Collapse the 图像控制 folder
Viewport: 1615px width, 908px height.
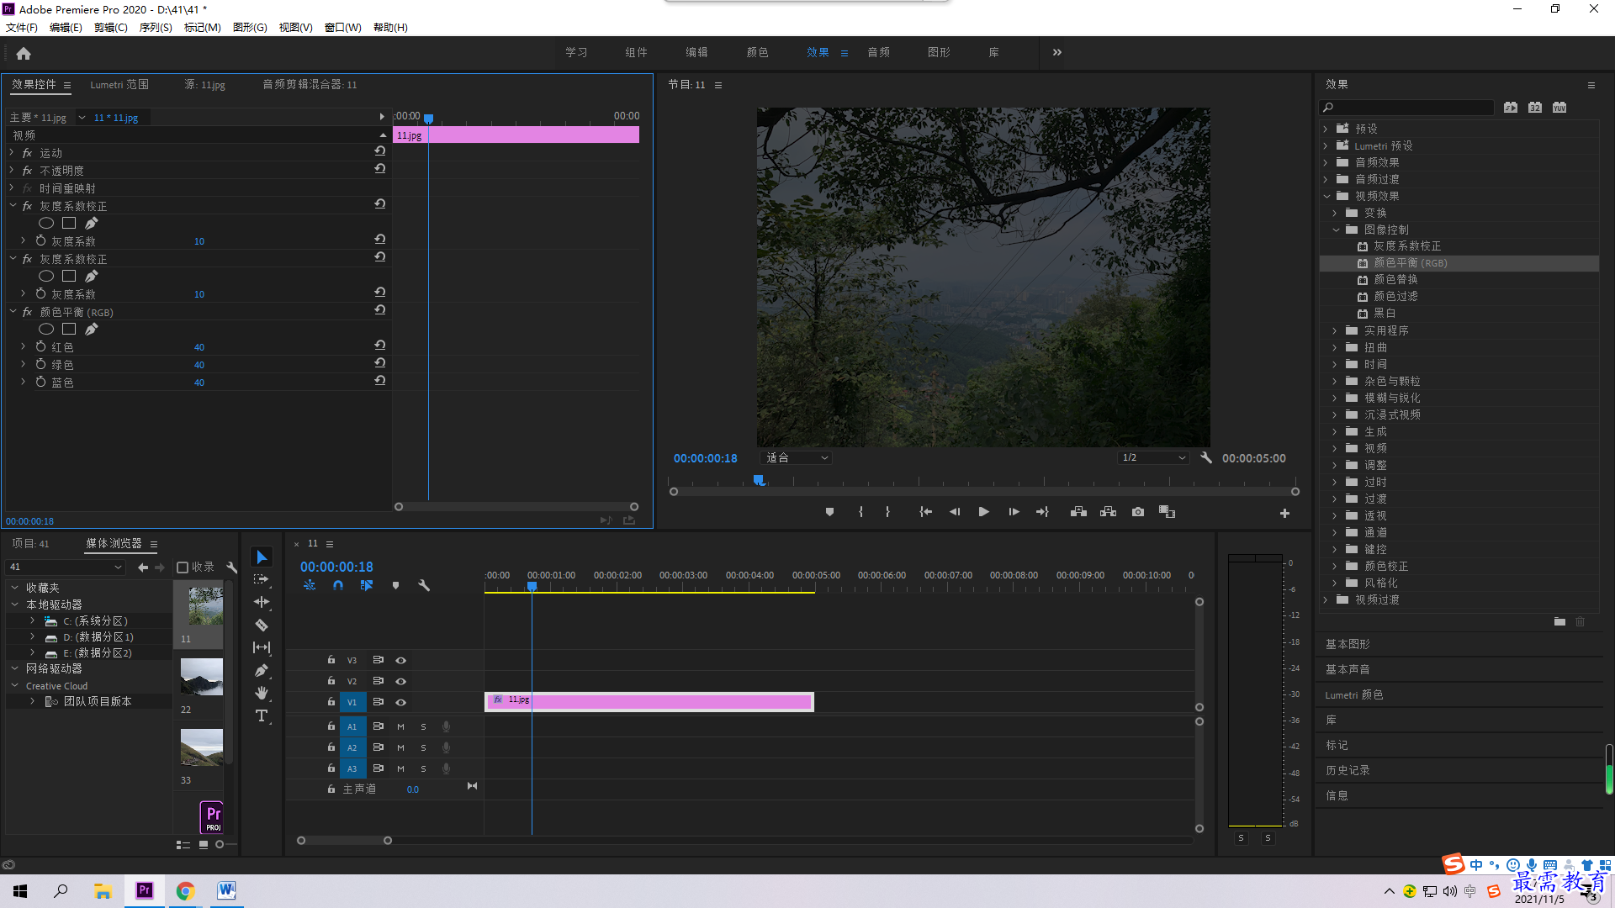coord(1336,230)
